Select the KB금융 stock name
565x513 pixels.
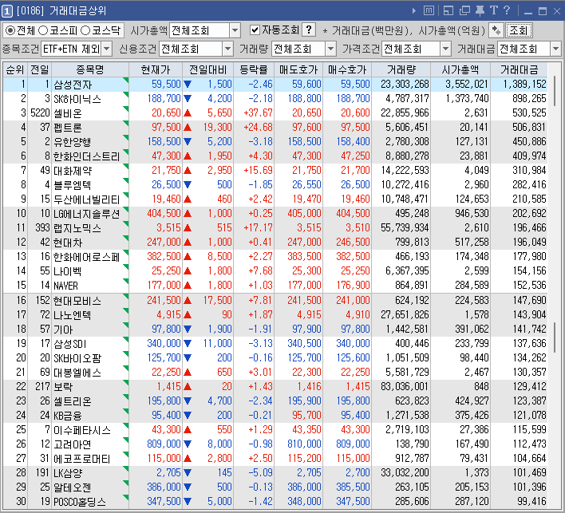pyautogui.click(x=68, y=416)
